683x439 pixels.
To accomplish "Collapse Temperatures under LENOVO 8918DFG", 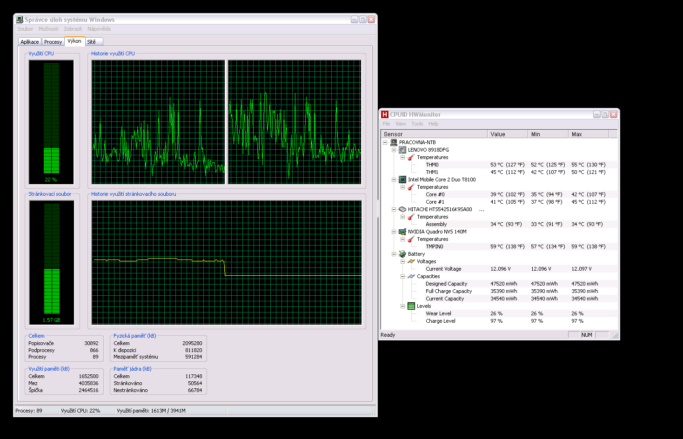I will (402, 157).
